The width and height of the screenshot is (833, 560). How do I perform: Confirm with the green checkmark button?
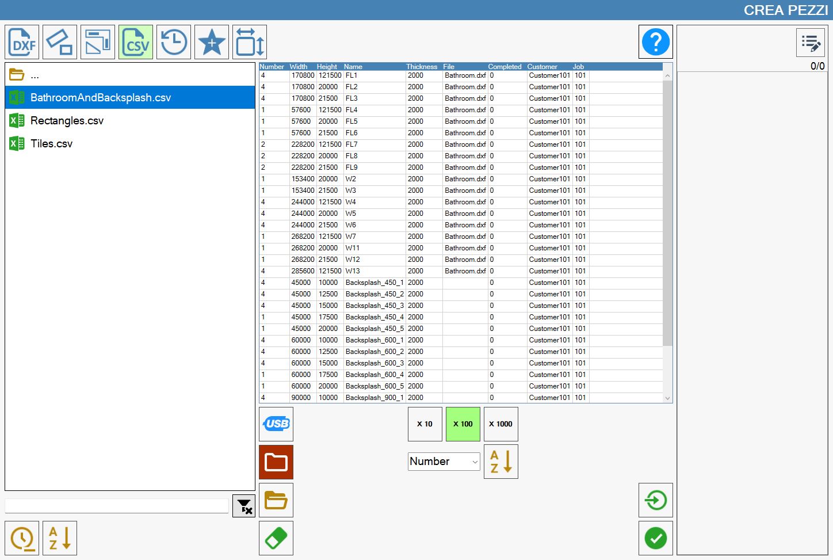pos(656,538)
